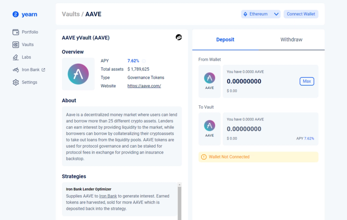Go to Labs menu item
Image resolution: width=347 pixels, height=220 pixels.
tap(26, 57)
